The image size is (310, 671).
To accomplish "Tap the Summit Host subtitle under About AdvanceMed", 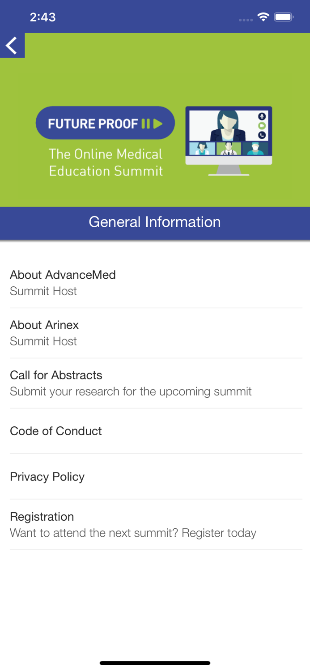I will pyautogui.click(x=43, y=291).
